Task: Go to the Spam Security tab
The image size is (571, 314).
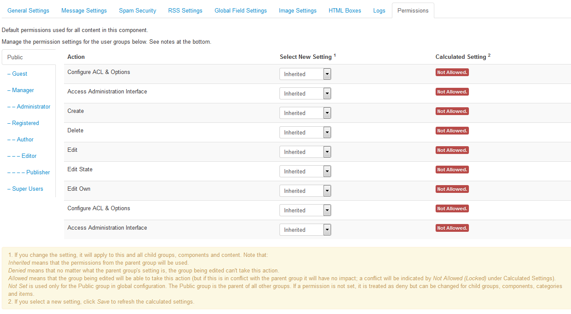Action: (x=138, y=10)
